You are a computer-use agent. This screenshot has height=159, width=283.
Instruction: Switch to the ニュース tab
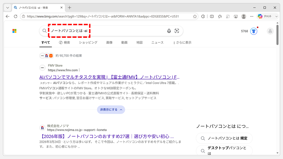coord(157,43)
